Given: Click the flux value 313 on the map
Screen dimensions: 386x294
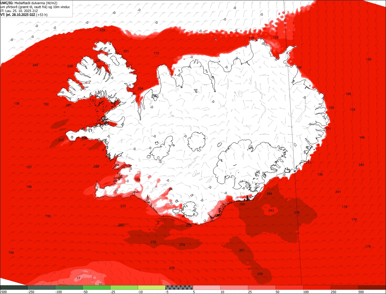Looking at the screenshot, I should (x=61, y=140).
